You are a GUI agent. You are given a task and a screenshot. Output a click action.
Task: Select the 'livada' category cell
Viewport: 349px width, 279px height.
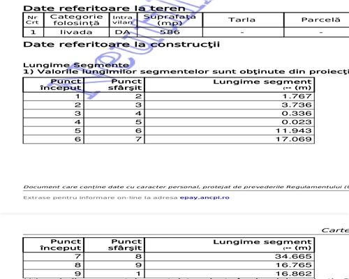coord(76,32)
